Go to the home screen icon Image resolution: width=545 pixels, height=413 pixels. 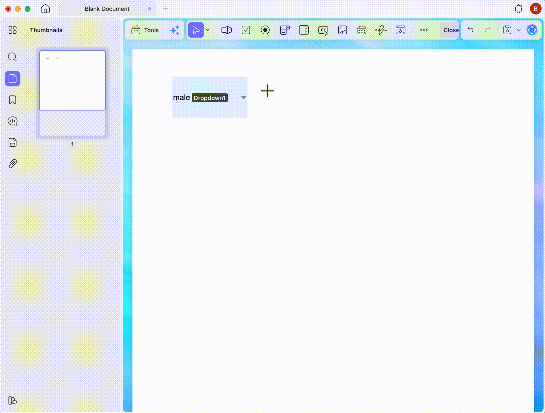[45, 9]
